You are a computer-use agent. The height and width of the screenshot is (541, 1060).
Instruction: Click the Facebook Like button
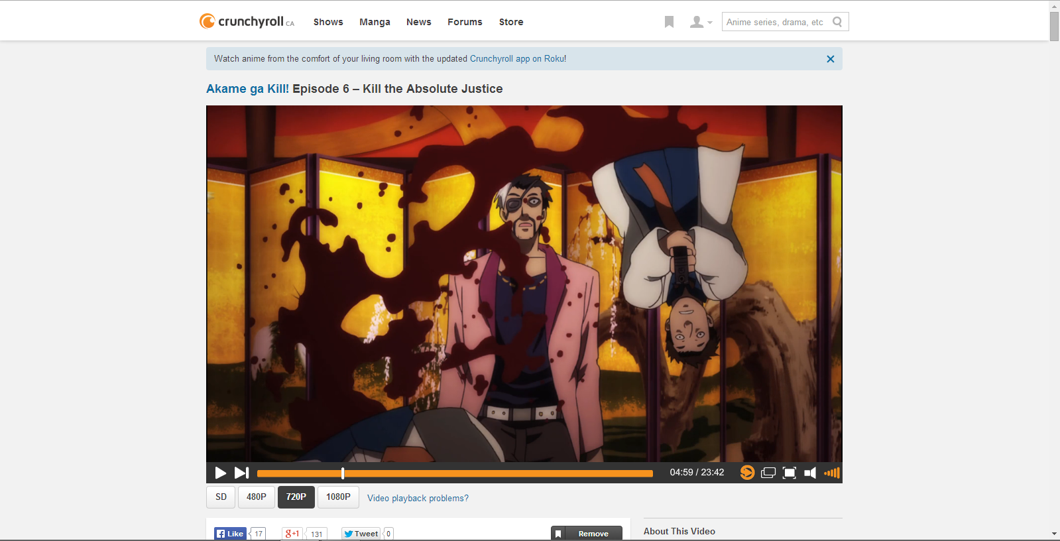230,534
